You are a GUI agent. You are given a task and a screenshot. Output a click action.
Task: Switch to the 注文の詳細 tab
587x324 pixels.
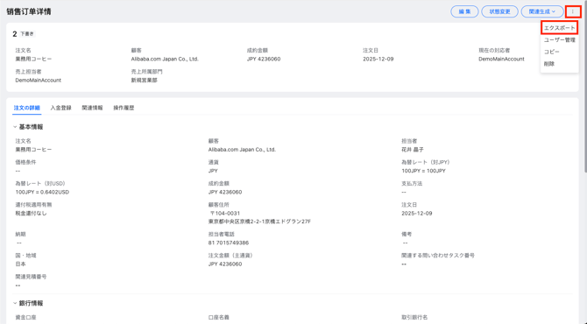(27, 108)
